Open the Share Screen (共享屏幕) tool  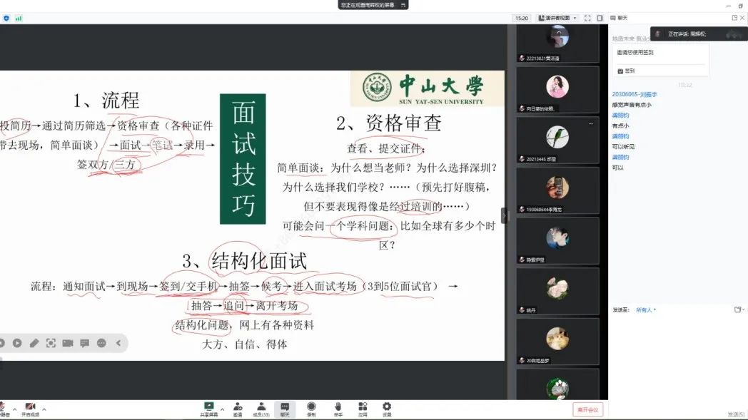209,408
